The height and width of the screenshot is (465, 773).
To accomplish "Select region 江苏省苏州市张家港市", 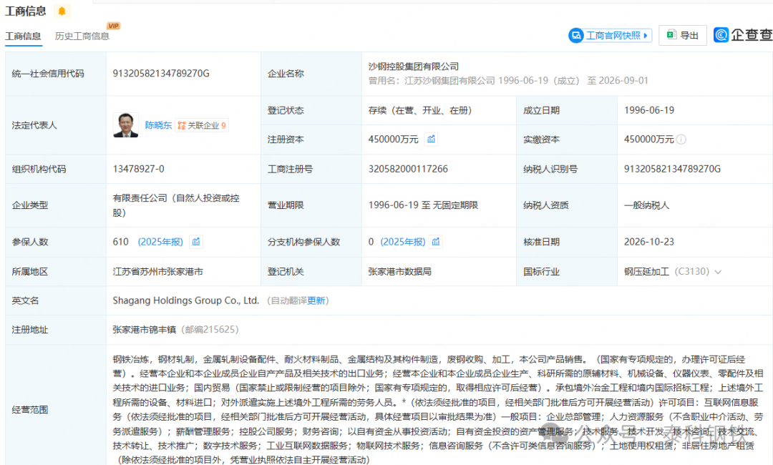I will (157, 271).
